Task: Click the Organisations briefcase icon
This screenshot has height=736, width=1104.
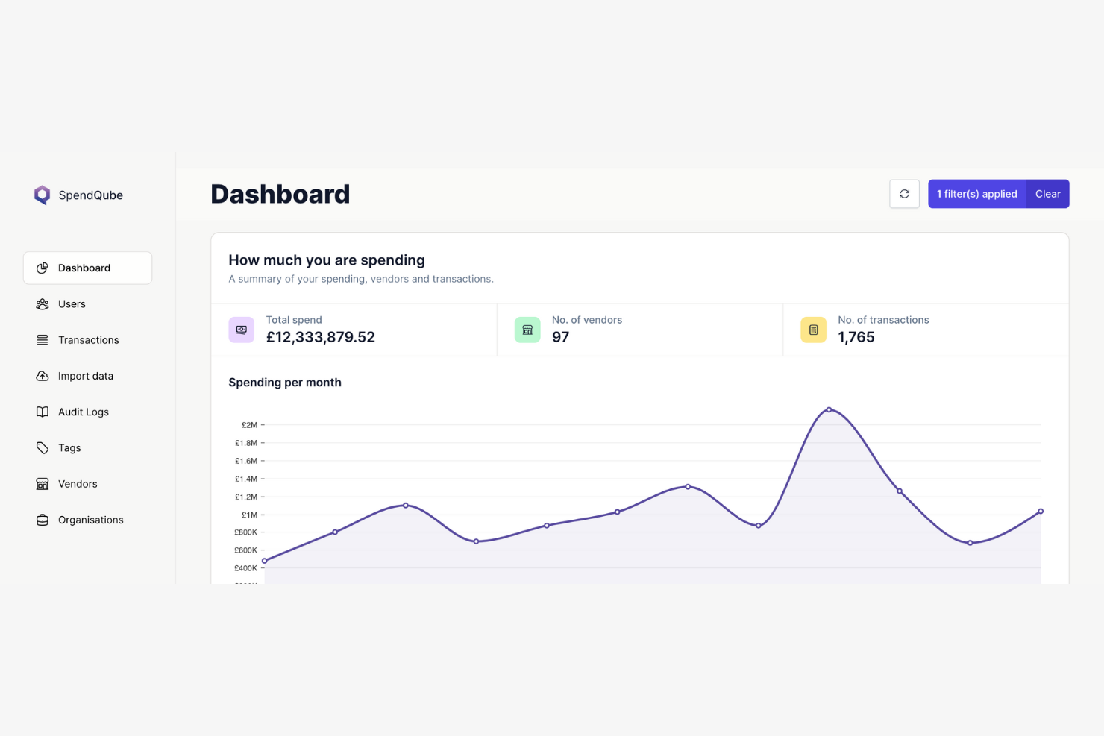Action: tap(43, 520)
